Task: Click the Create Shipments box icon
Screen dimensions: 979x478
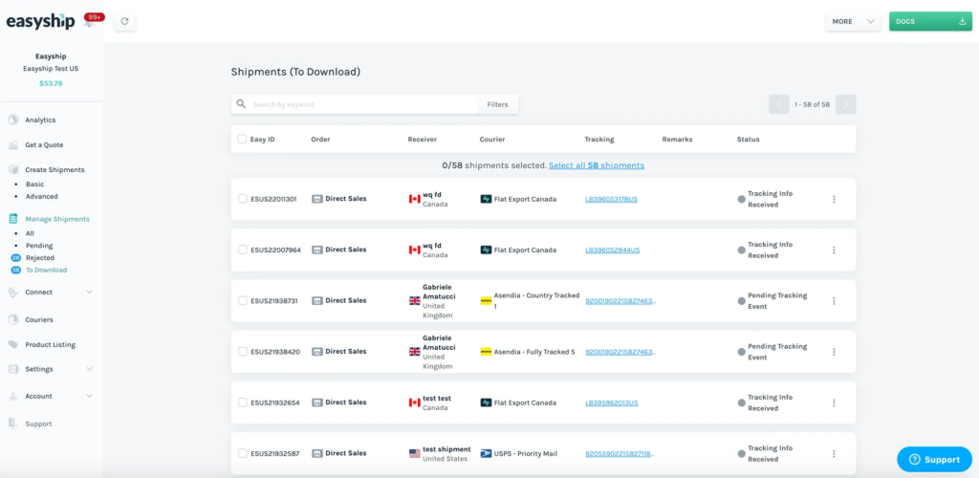Action: [x=13, y=170]
